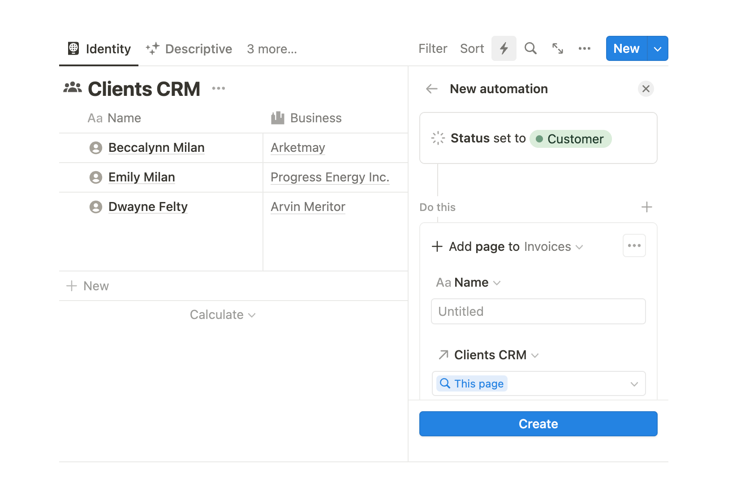Switch to the Descriptive view tab
Screen dimensions: 732x482
coord(189,49)
